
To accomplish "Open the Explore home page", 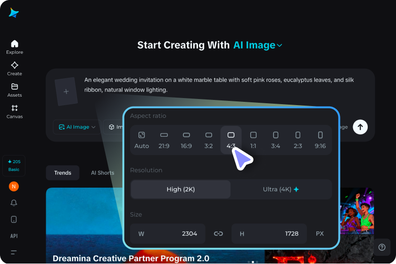I will pos(15,47).
